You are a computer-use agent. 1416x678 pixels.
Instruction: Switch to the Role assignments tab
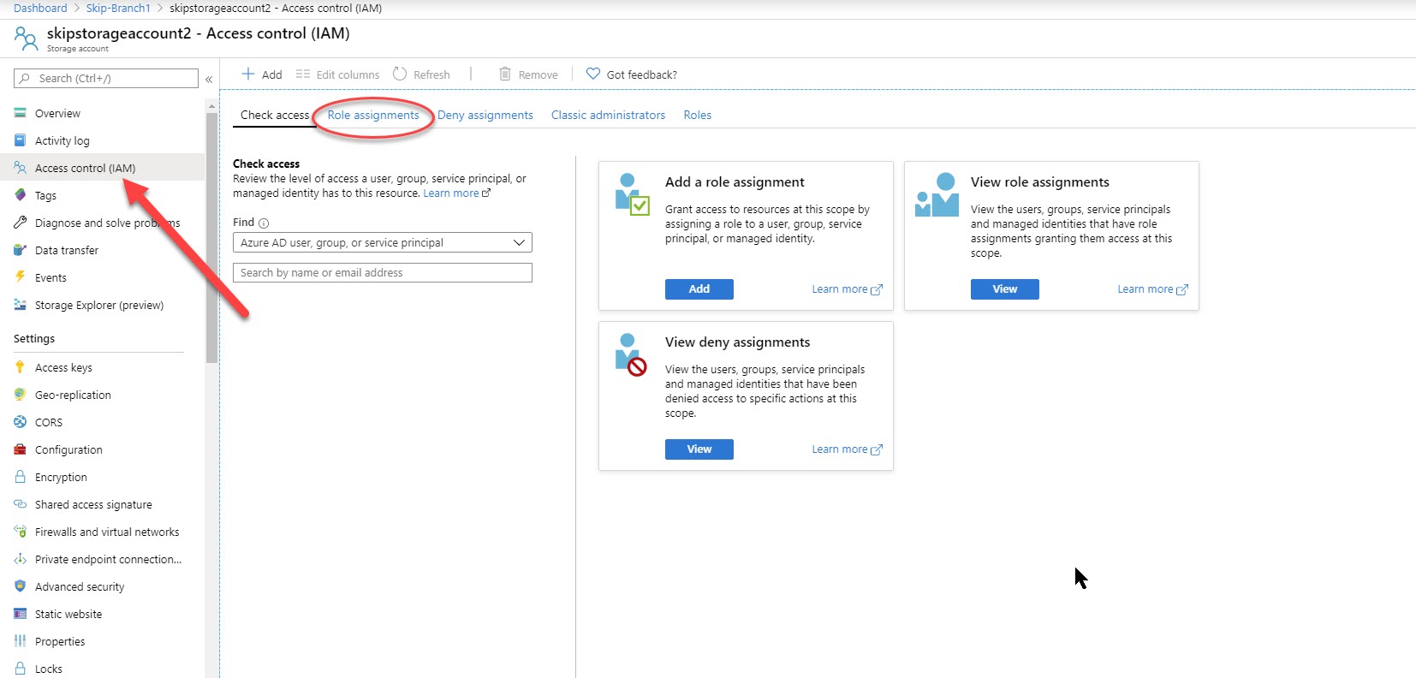[x=373, y=115]
